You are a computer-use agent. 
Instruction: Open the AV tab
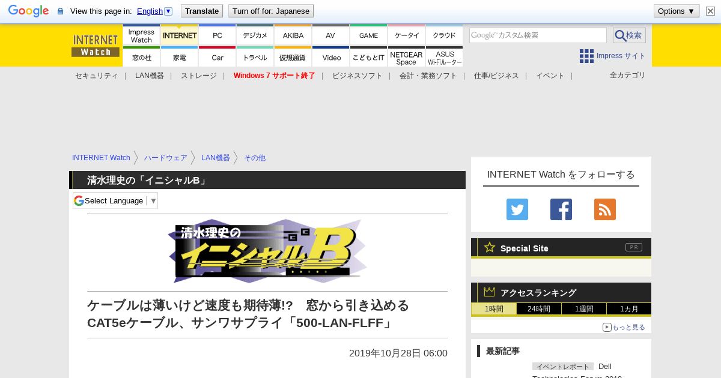click(x=331, y=35)
